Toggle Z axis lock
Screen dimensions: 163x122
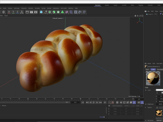click(17, 12)
